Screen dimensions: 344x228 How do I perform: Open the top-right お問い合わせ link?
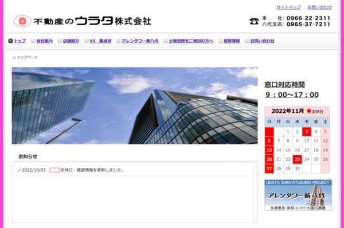pyautogui.click(x=320, y=7)
